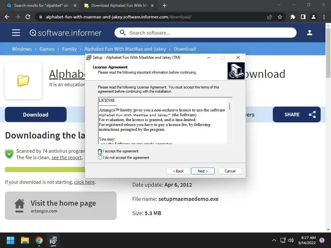The height and width of the screenshot is (248, 331).
Task: Click the share network icon
Action: [x=312, y=115]
